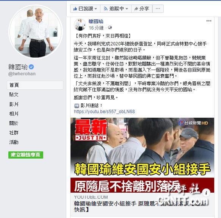Click the thumbs-up icon on 已說讚 button

[75, 9]
